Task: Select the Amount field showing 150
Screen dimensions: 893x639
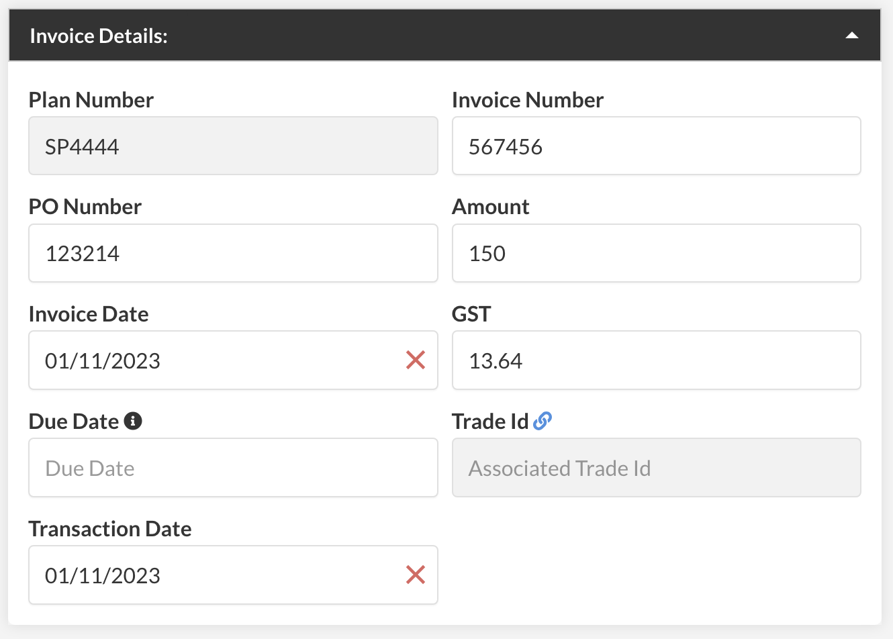Action: pyautogui.click(x=656, y=254)
